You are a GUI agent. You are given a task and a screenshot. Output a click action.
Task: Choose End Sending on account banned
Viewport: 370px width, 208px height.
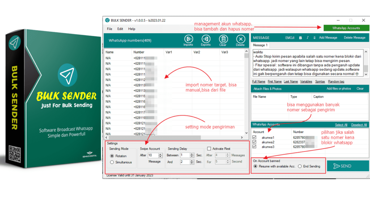(x=300, y=166)
